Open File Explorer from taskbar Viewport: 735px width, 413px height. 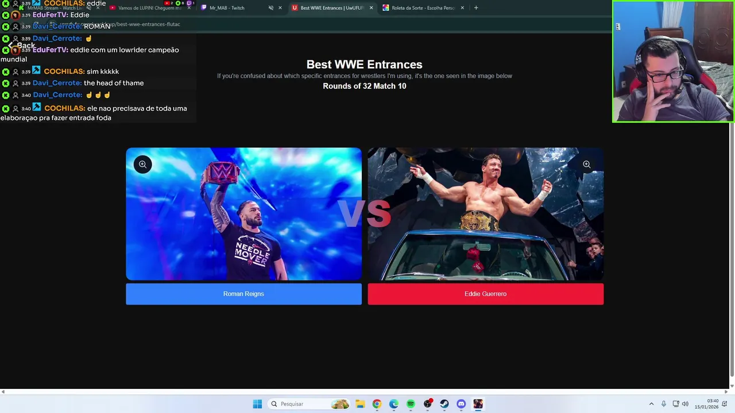pos(359,404)
